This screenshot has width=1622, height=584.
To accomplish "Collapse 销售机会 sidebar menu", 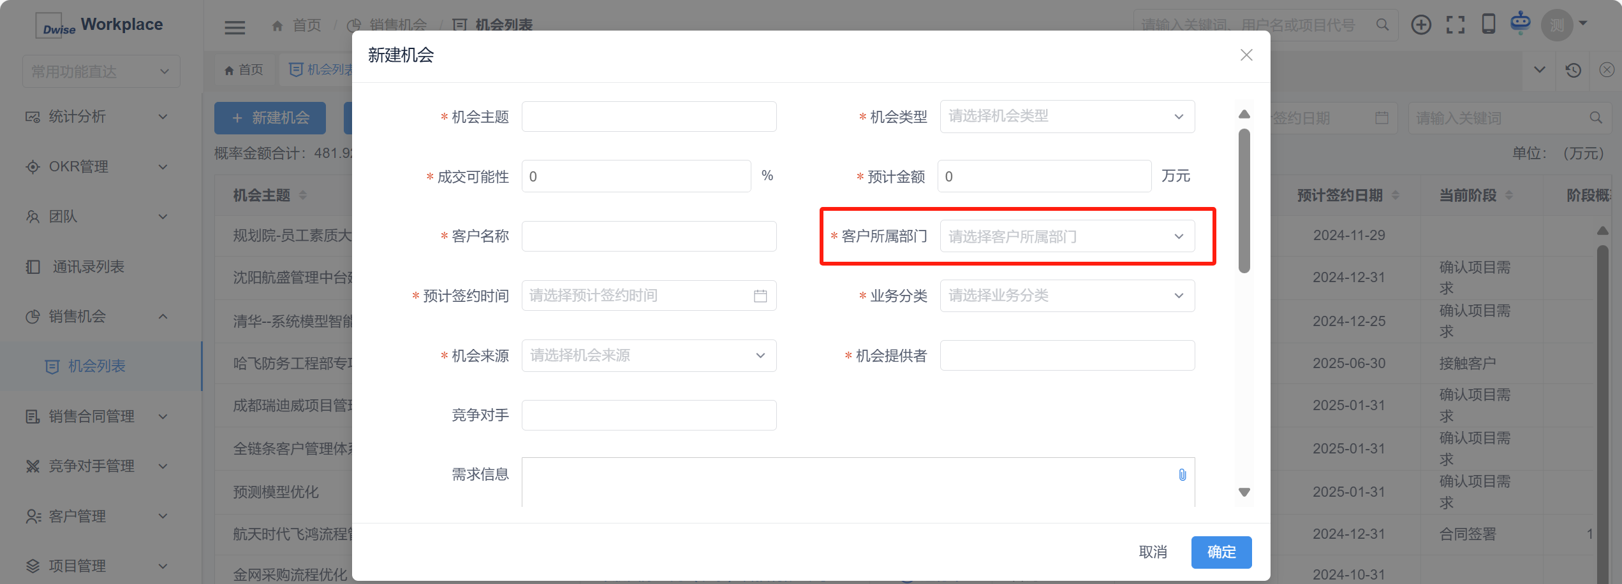I will tap(101, 317).
